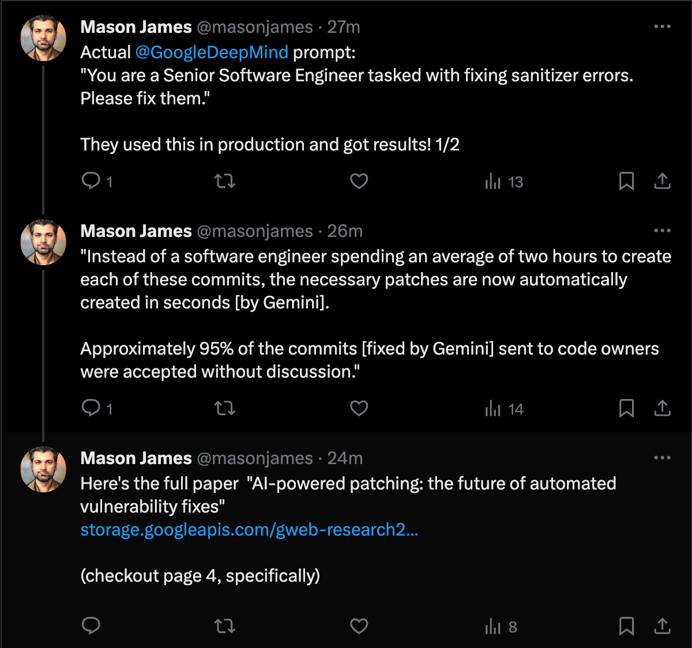Repost the tweet about 95% accepted commits
Screen dimensions: 692x648
coord(224,409)
